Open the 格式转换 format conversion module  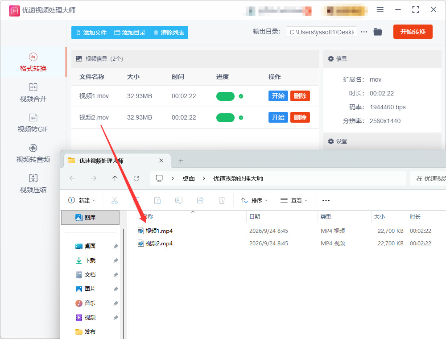point(33,62)
